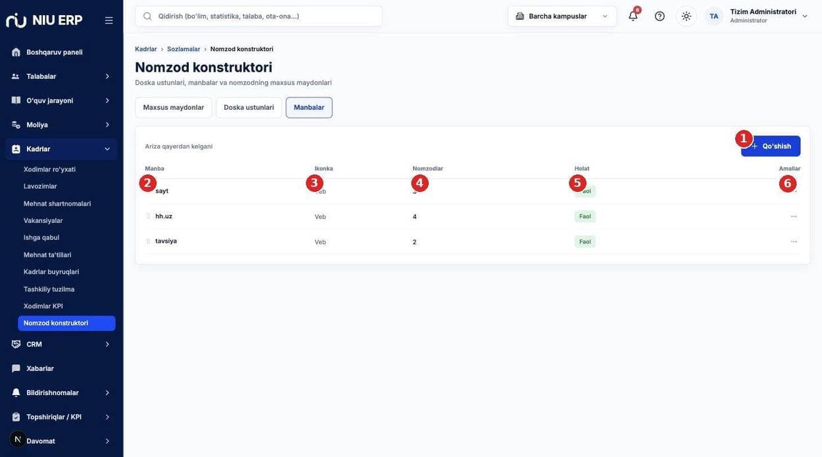Go to Kadrlar breadcrumb link
The height and width of the screenshot is (457, 822).
coord(146,49)
